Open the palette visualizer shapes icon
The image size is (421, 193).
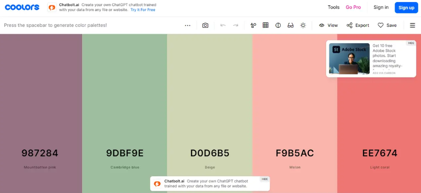pos(253,25)
